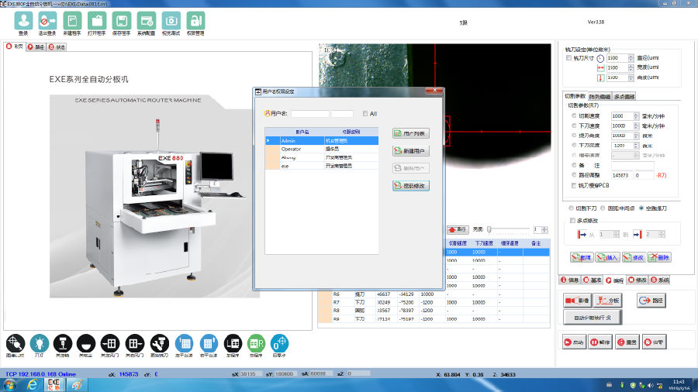698x392 pixels.
Task: Open the permission management lock icon
Action: (x=195, y=21)
